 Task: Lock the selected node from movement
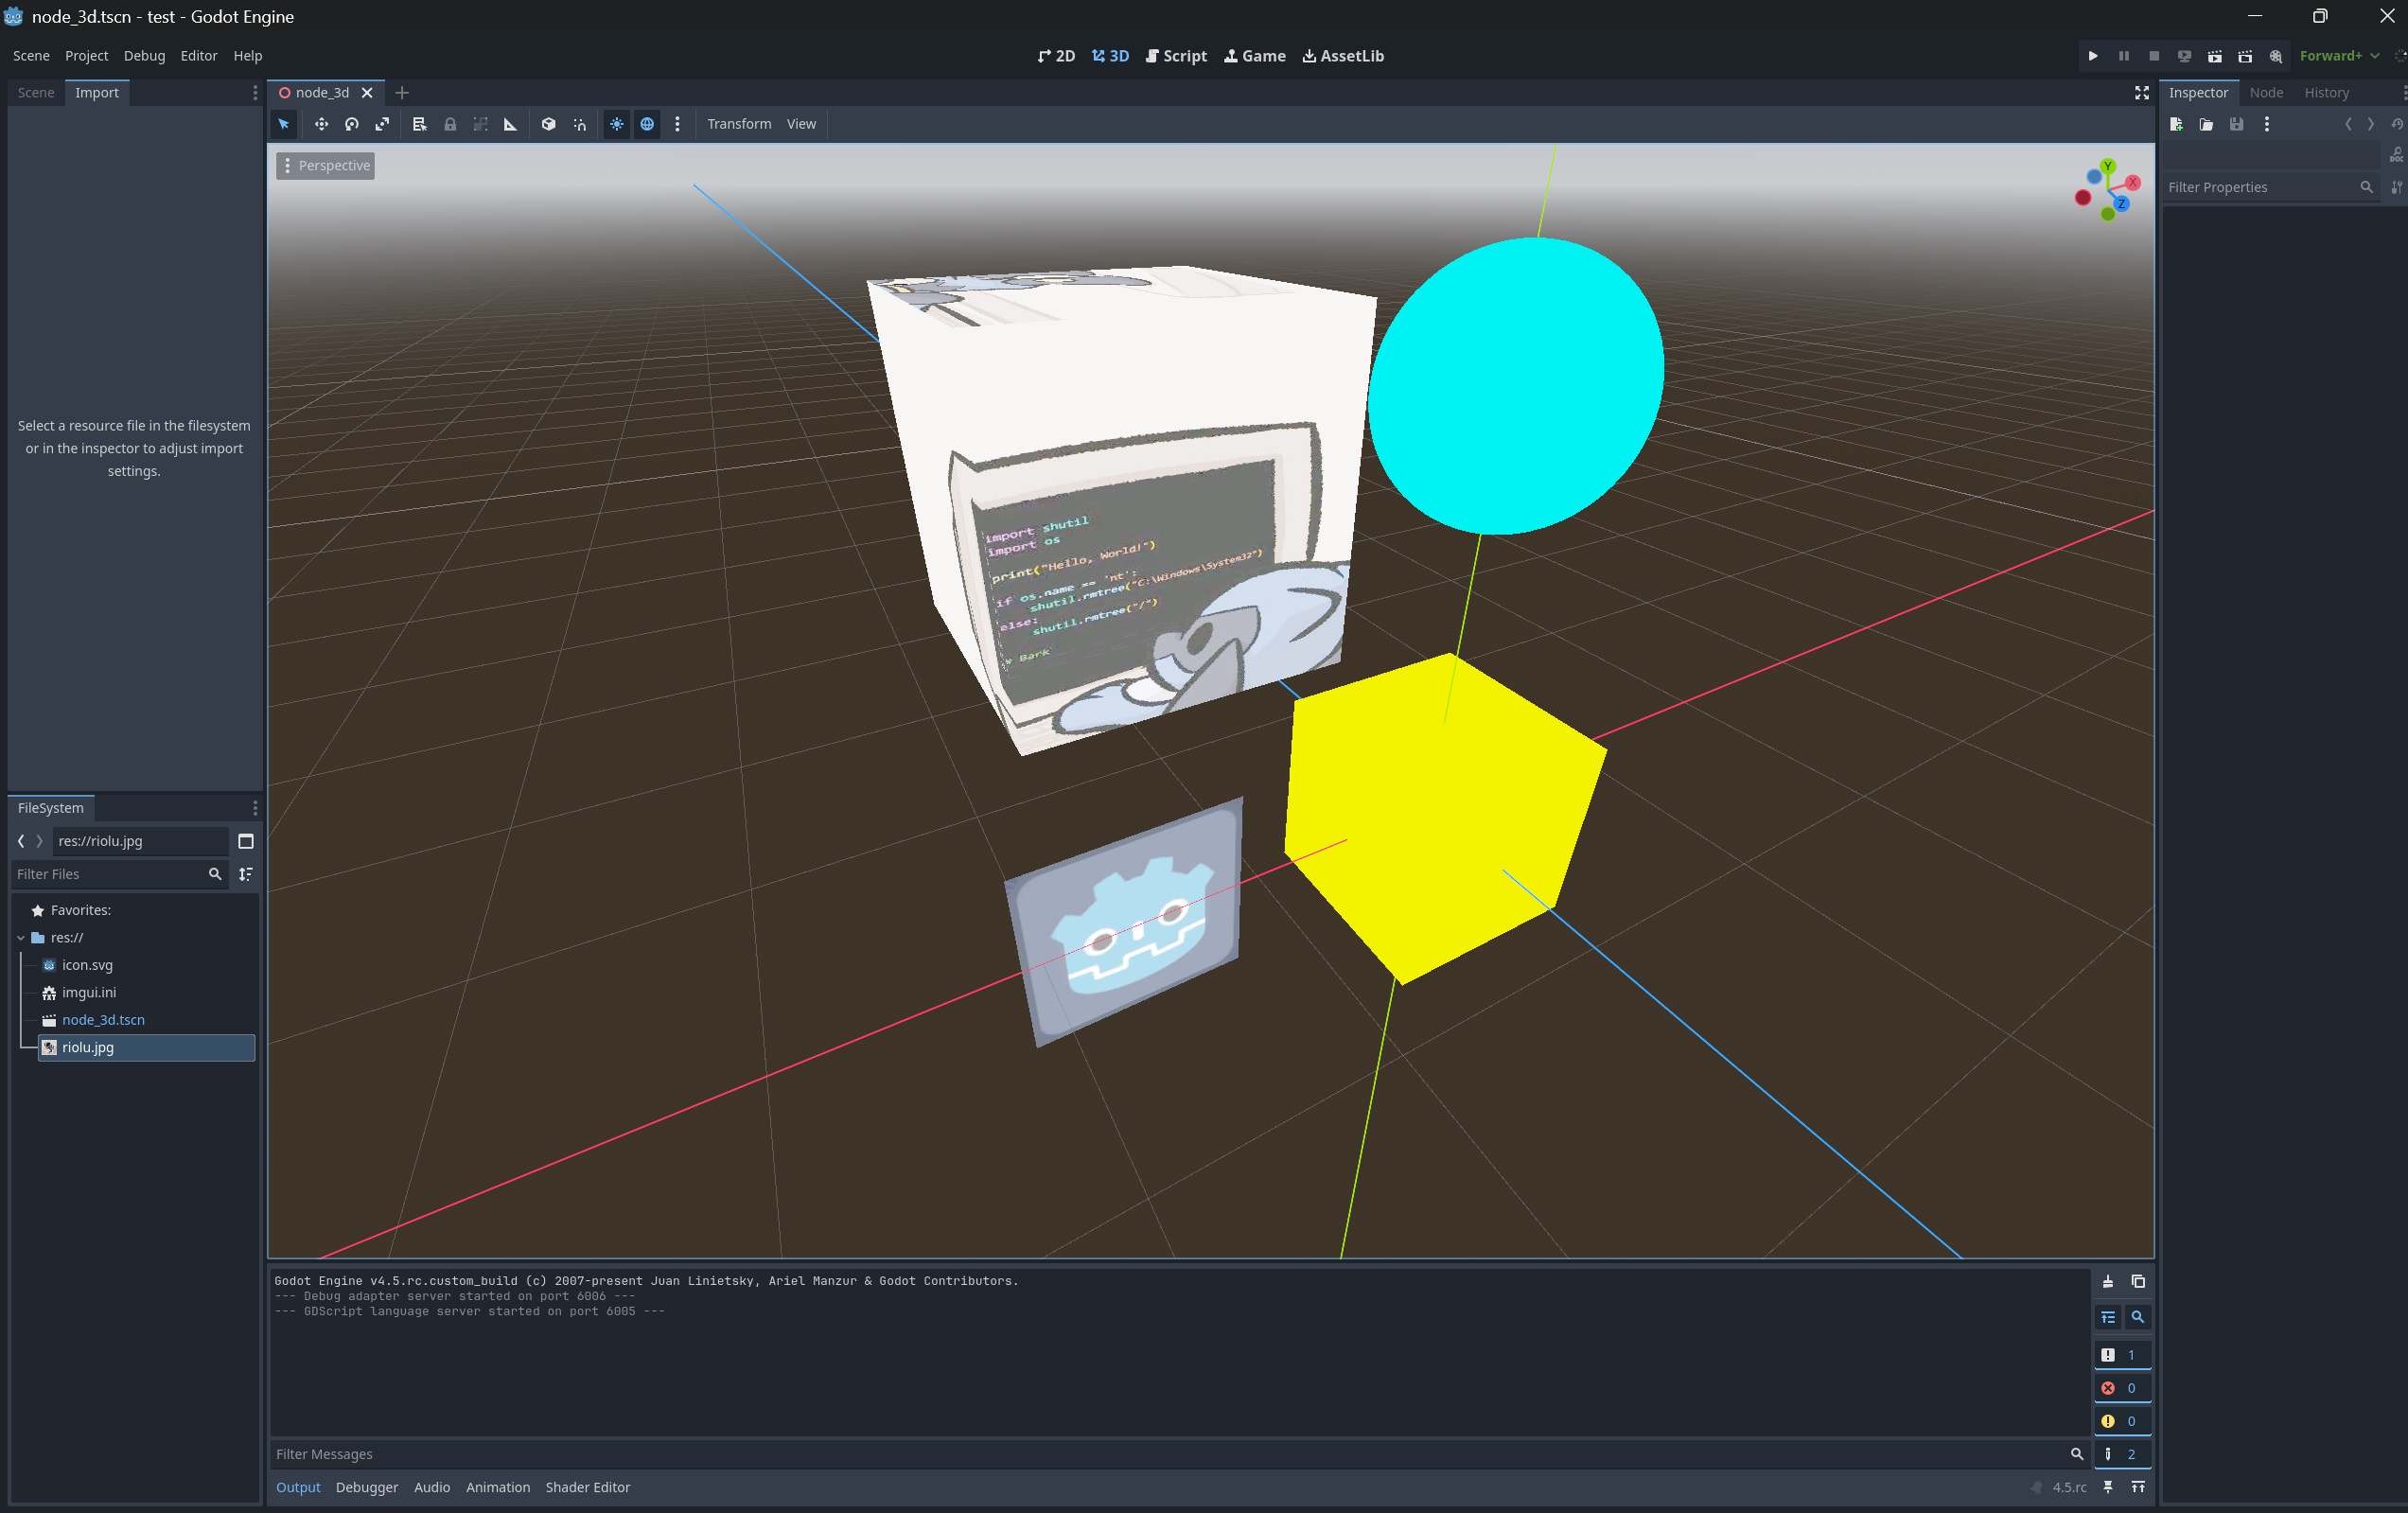[449, 124]
